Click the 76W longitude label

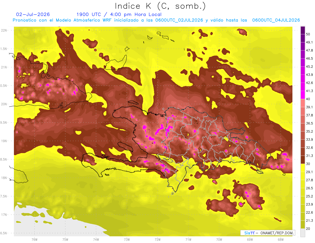34,239
